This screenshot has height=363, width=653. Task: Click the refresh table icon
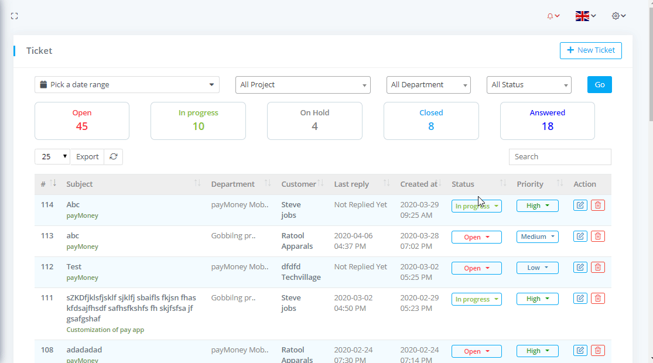113,157
